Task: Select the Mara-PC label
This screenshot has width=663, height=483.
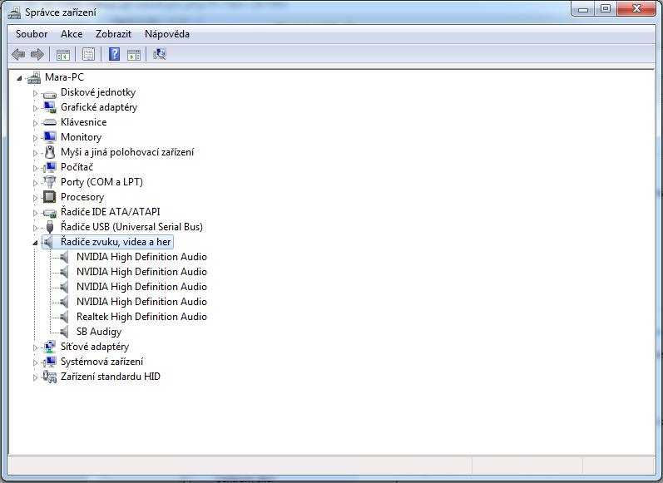Action: [64, 77]
